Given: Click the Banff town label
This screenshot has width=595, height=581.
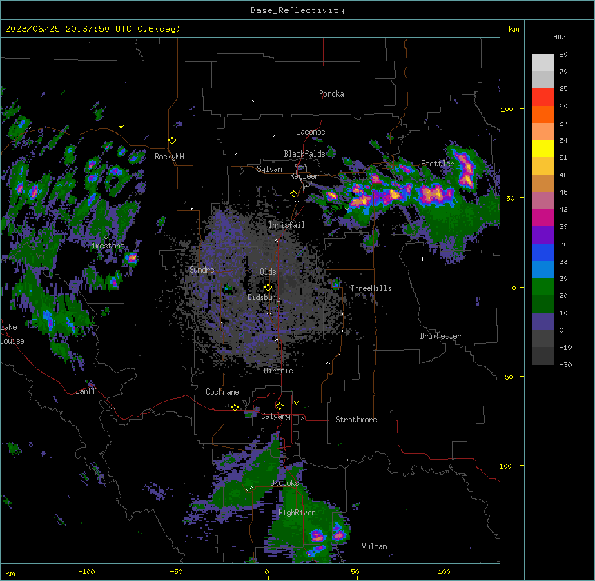Looking at the screenshot, I should (86, 391).
